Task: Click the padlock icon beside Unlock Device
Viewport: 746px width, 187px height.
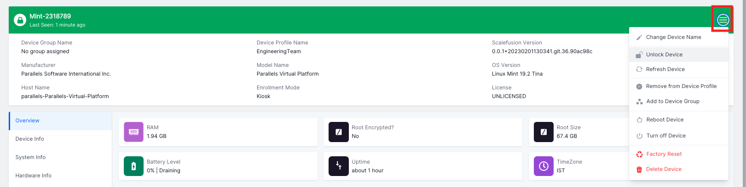Action: click(x=639, y=55)
